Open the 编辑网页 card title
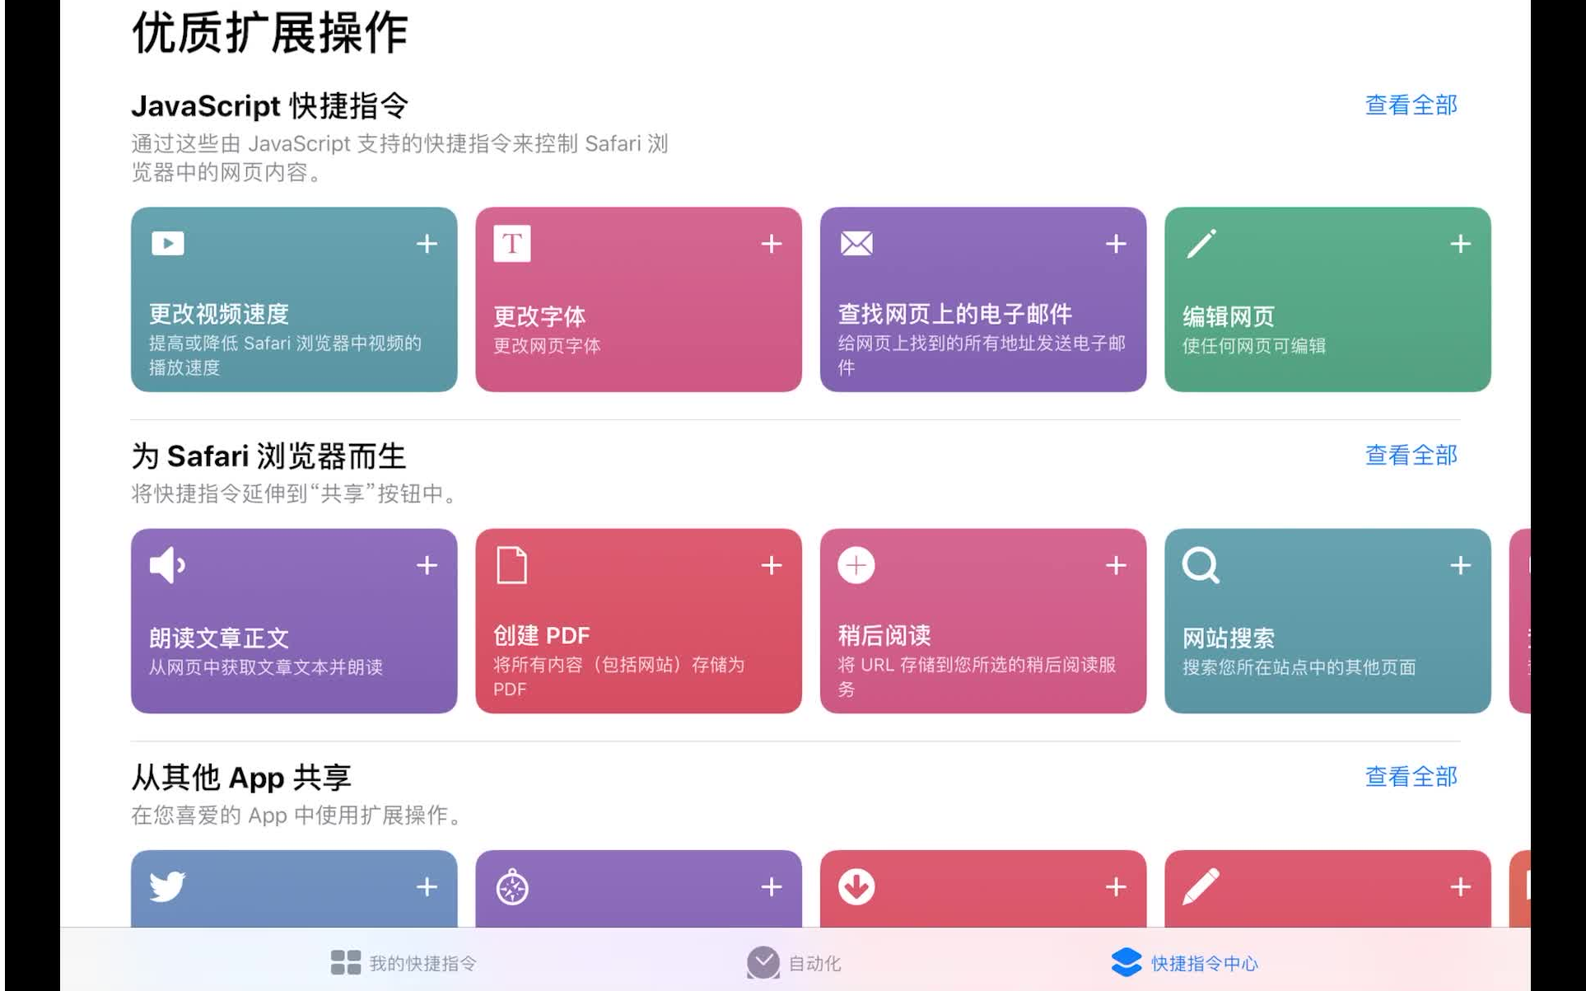The width and height of the screenshot is (1586, 991). [x=1229, y=316]
